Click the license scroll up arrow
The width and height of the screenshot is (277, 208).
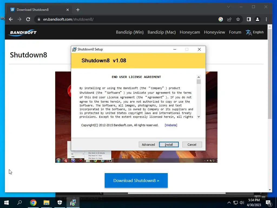click(x=199, y=77)
